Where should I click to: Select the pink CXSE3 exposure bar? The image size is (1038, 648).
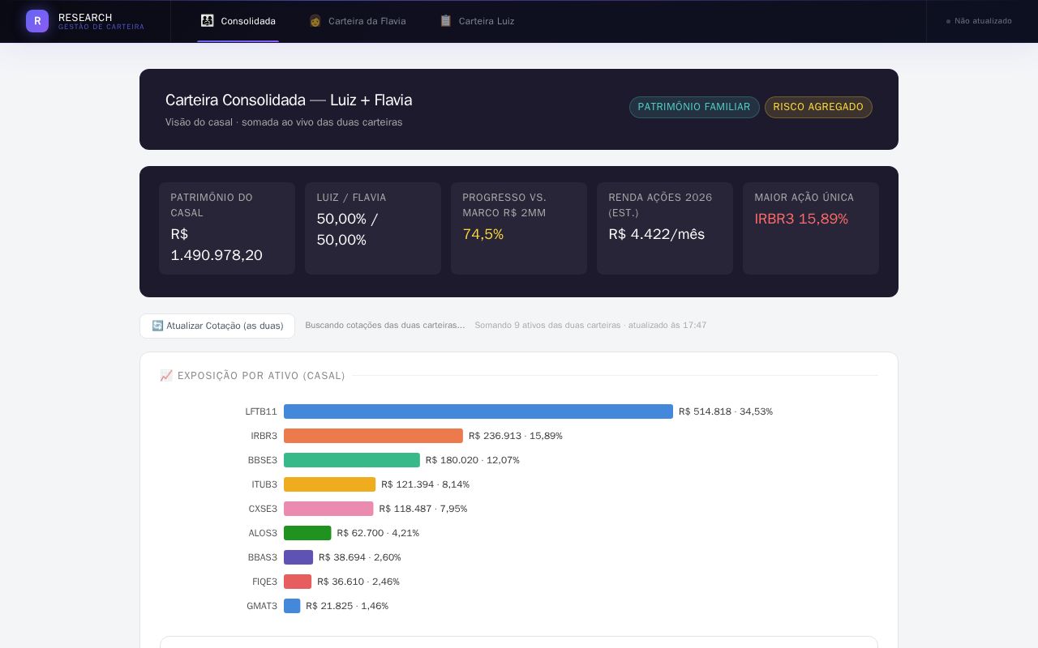point(328,509)
